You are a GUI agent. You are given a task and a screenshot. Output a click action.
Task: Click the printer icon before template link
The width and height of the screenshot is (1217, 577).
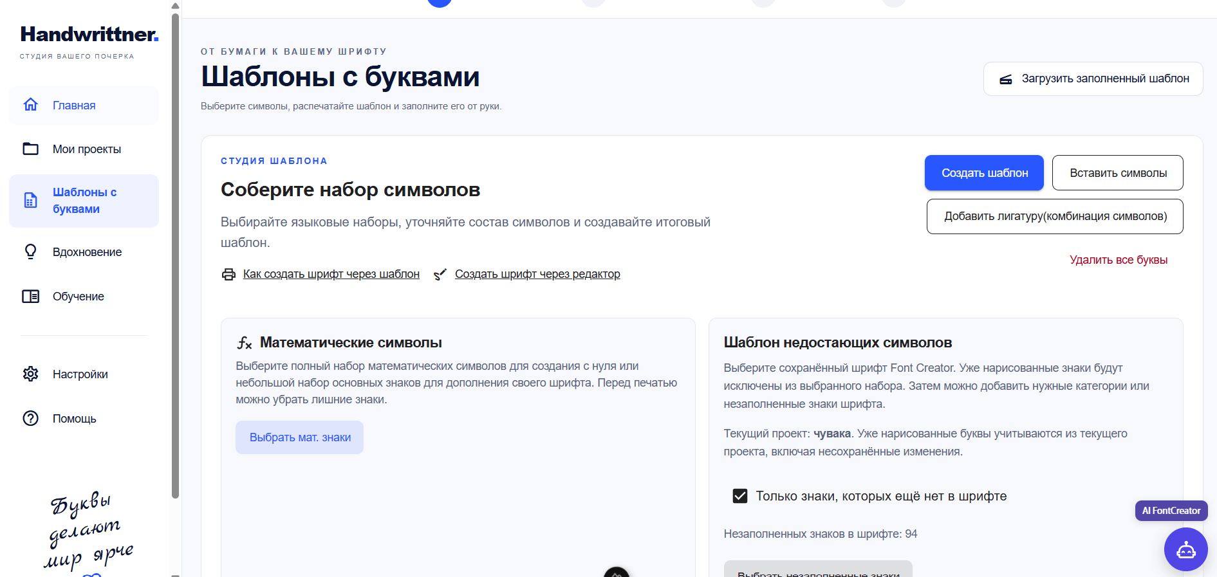click(228, 275)
